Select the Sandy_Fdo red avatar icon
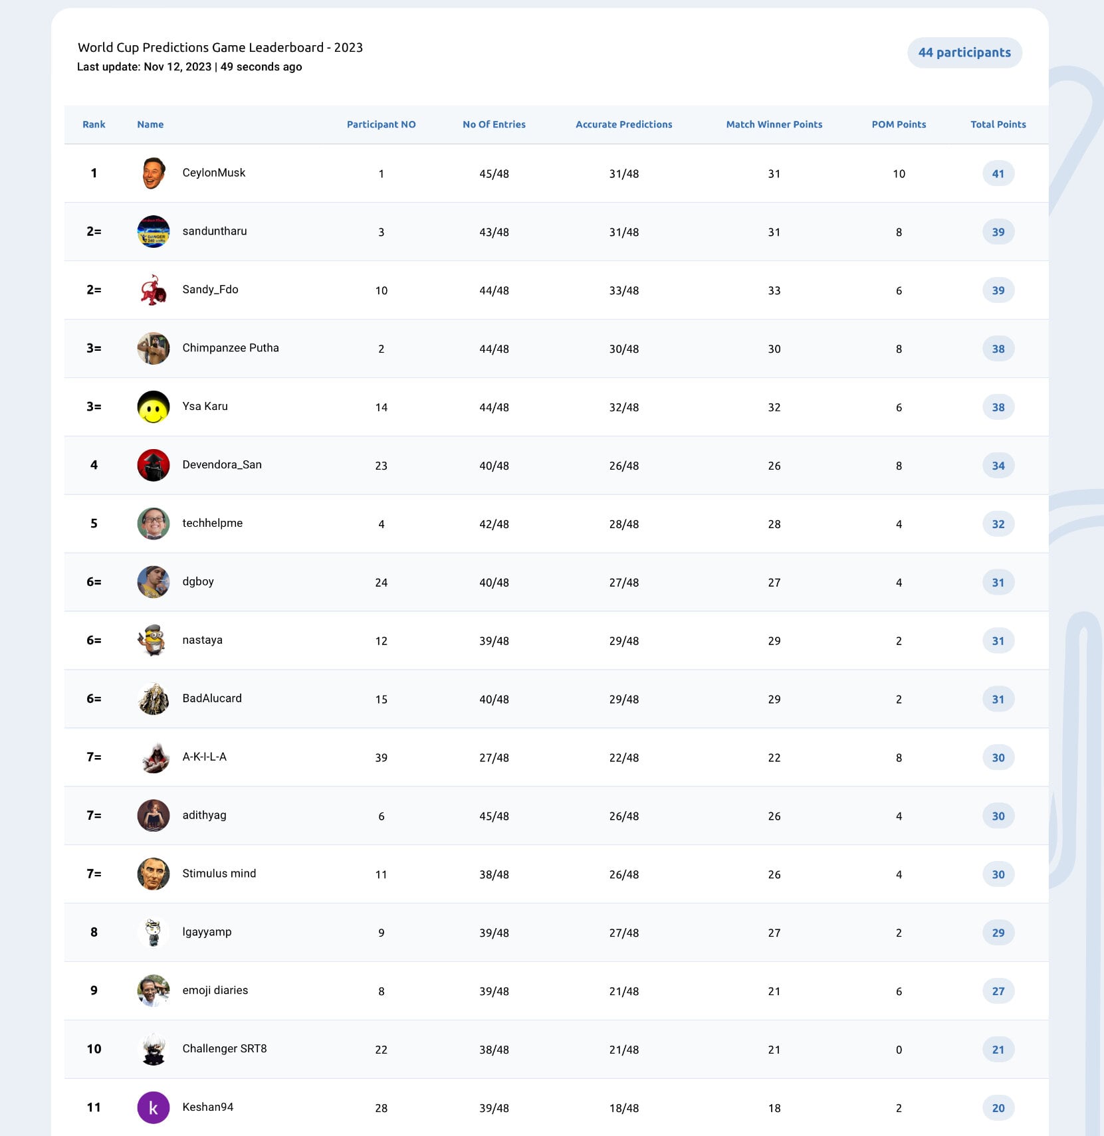 click(154, 290)
